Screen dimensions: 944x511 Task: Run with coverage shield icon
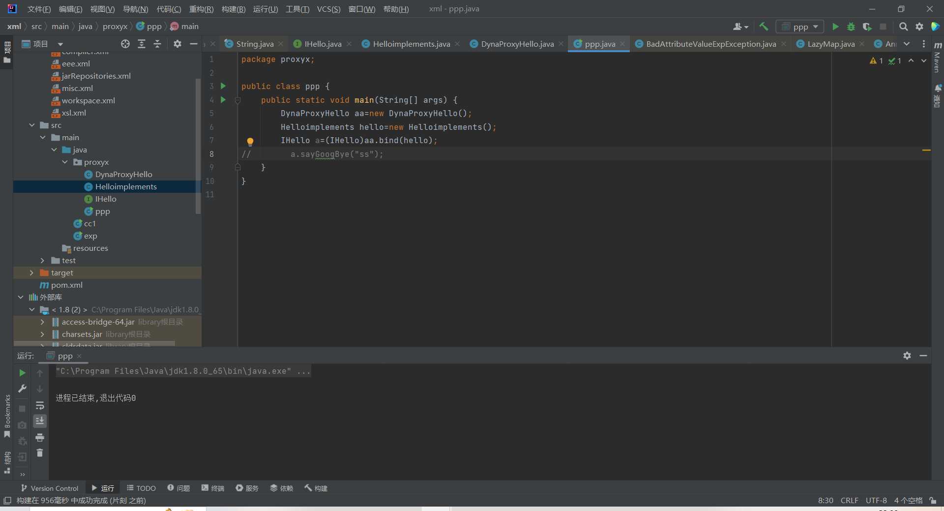pyautogui.click(x=867, y=27)
